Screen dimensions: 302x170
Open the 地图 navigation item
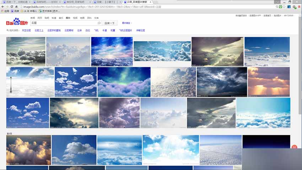pos(82,18)
